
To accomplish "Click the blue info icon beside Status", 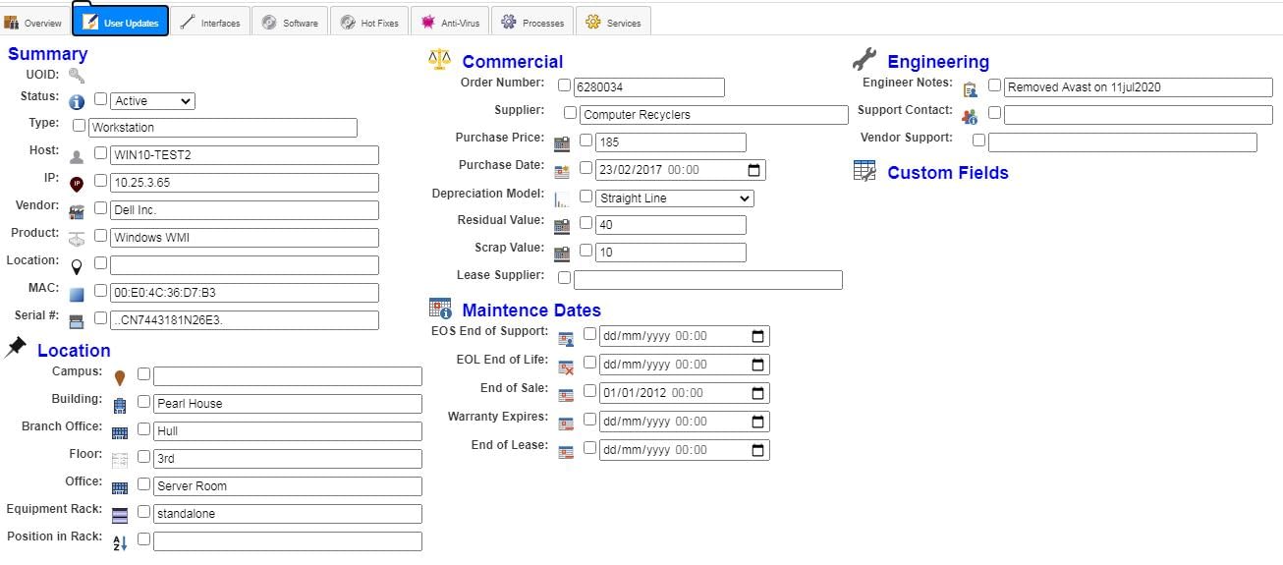I will coord(77,101).
